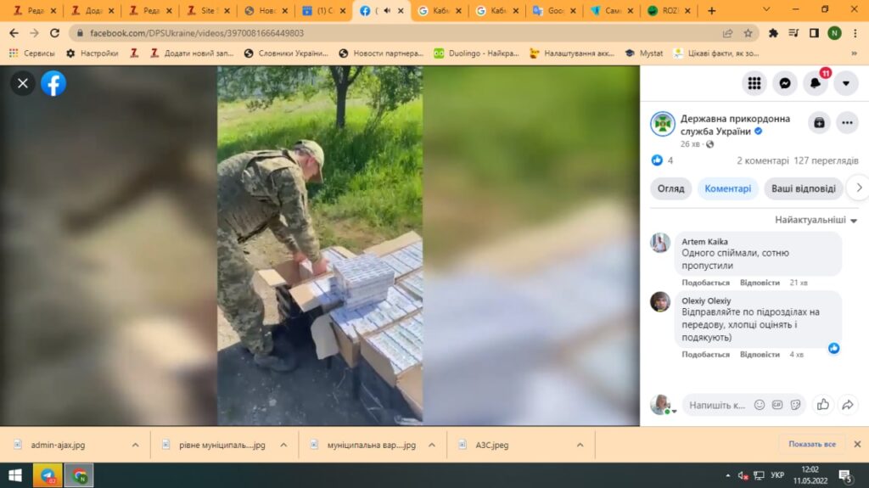The height and width of the screenshot is (488, 869).
Task: Click Показать все downloads button
Action: (812, 444)
